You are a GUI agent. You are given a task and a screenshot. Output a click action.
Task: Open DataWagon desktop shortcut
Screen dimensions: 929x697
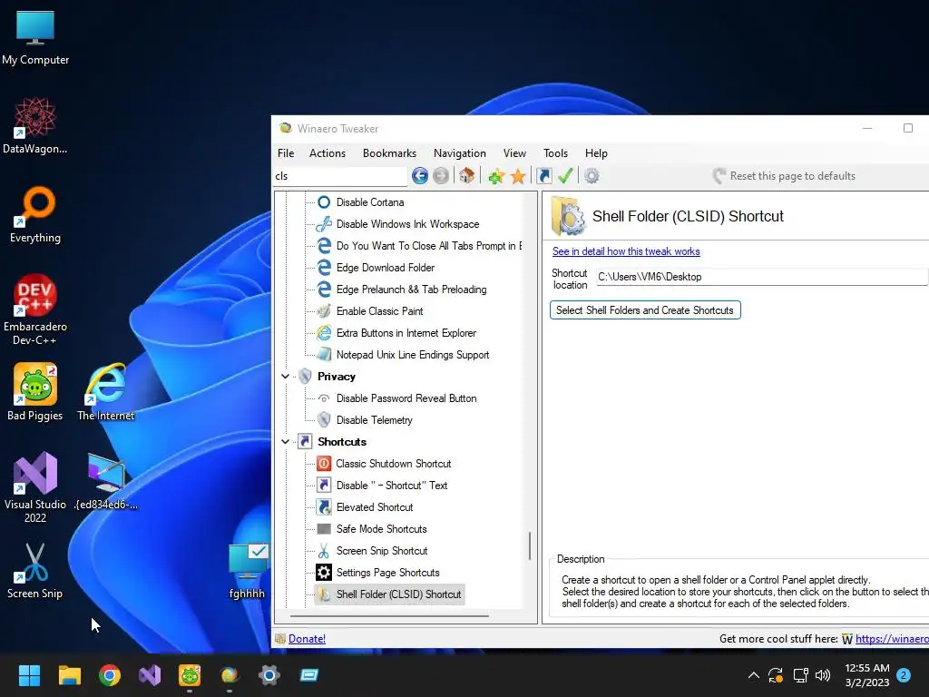point(35,125)
